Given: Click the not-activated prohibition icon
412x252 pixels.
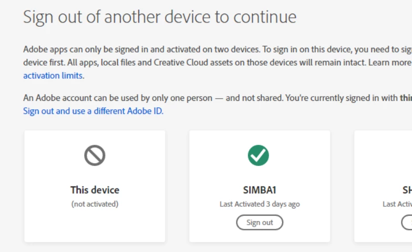Looking at the screenshot, I should (x=95, y=155).
